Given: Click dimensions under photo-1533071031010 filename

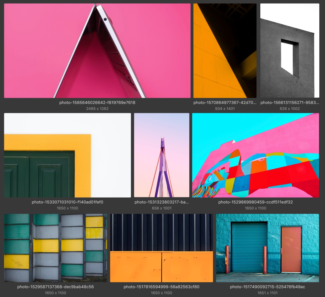Looking at the screenshot, I should (68, 208).
